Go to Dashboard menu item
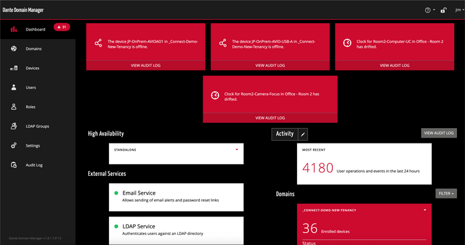The image size is (465, 245). click(x=36, y=29)
